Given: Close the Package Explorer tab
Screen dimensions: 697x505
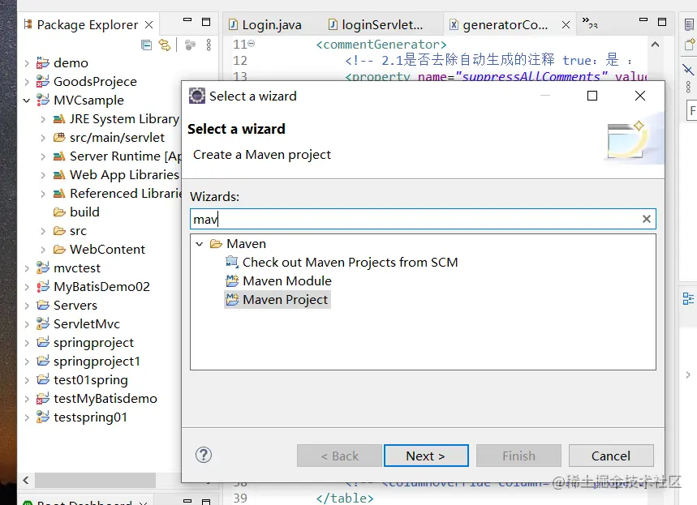Looking at the screenshot, I should pyautogui.click(x=149, y=25).
